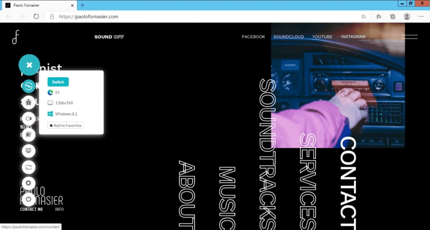The width and height of the screenshot is (430, 230).
Task: Open Edge's three-dot settings menu
Action: (x=421, y=17)
